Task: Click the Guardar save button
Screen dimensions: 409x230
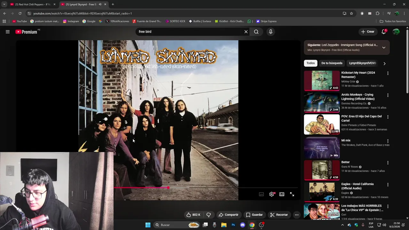Action: click(x=254, y=215)
